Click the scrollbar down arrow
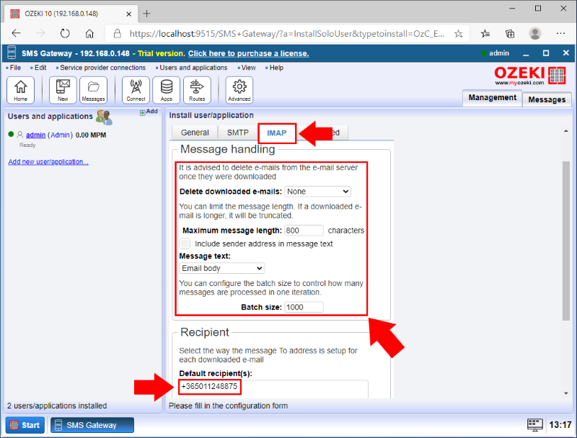 [x=566, y=393]
